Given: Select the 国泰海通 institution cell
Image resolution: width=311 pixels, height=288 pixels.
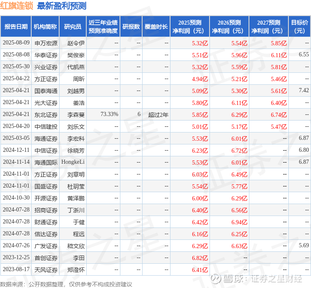Looking at the screenshot, I should tap(46, 91).
